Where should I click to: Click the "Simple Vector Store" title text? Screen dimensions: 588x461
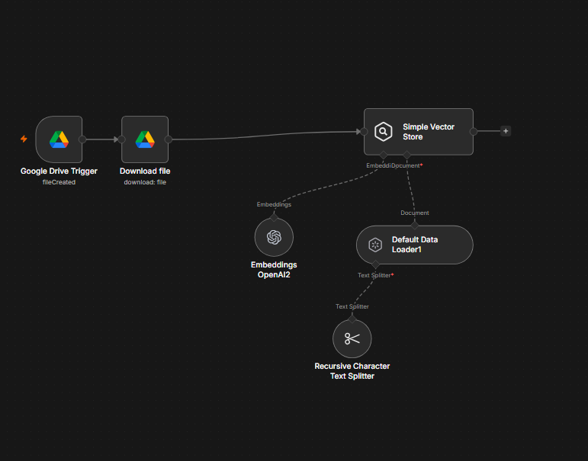coord(429,132)
